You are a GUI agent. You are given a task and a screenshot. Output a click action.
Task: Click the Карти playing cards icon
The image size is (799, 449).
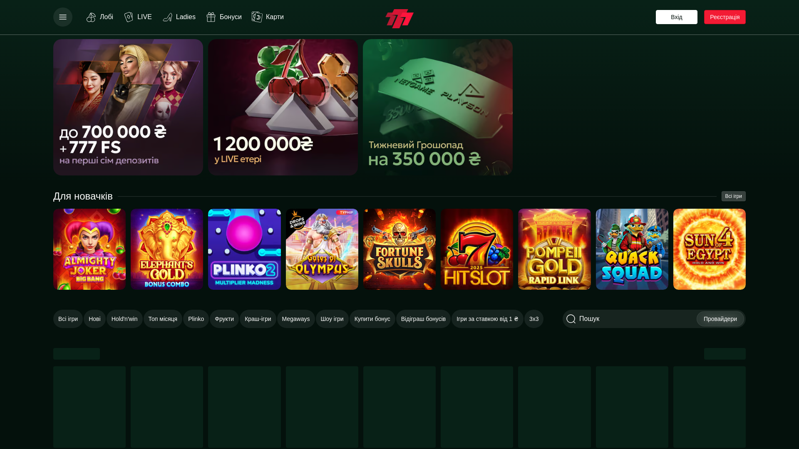click(257, 17)
